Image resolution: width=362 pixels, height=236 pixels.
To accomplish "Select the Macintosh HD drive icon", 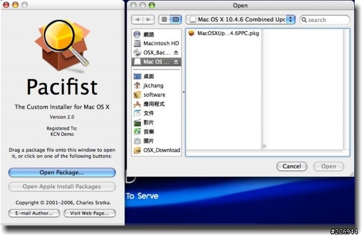I will tap(137, 44).
